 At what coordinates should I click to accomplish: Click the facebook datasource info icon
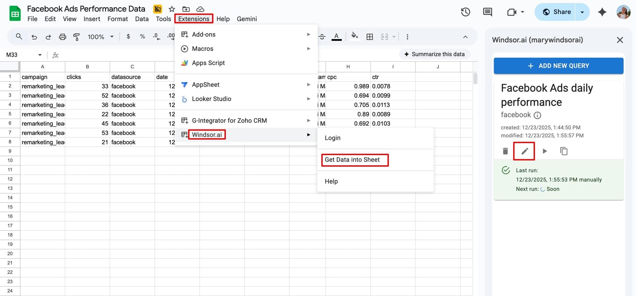(538, 115)
